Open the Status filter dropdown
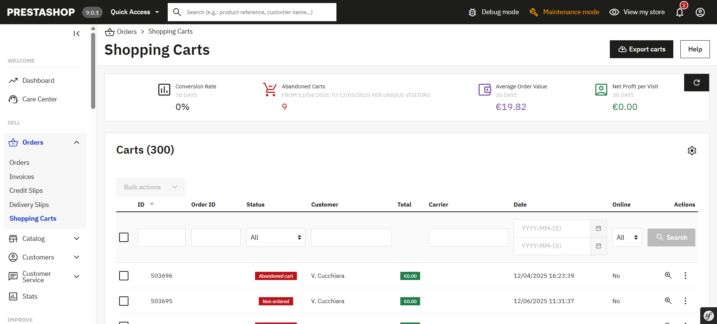This screenshot has height=324, width=717. [276, 238]
